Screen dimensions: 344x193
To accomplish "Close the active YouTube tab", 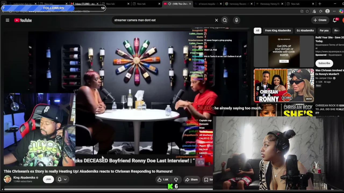I will [190, 4].
